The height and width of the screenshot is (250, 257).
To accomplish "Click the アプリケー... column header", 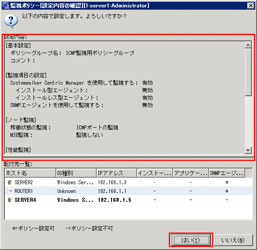I will click(191, 173).
